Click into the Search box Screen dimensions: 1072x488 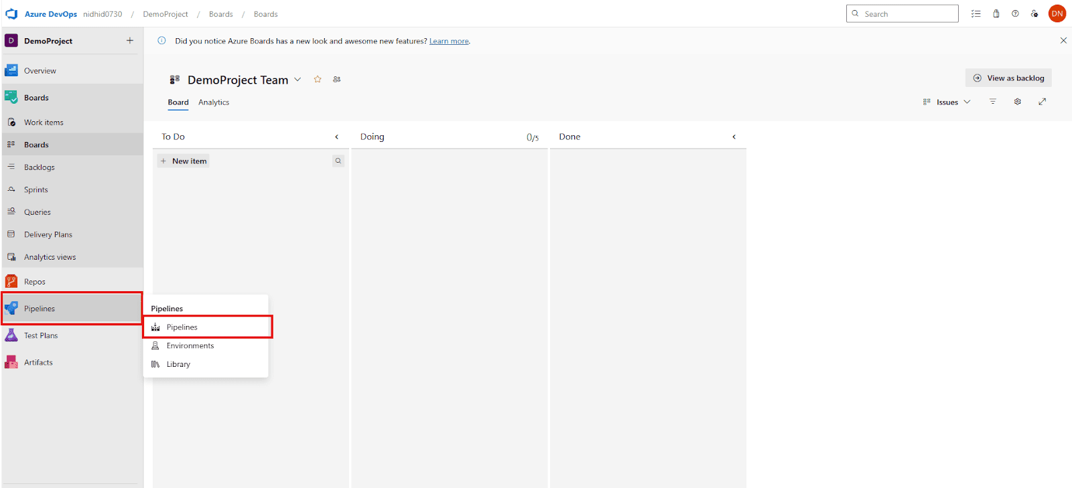pyautogui.click(x=902, y=13)
